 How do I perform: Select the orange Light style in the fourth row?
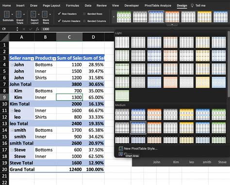pyautogui.click(x=170, y=82)
